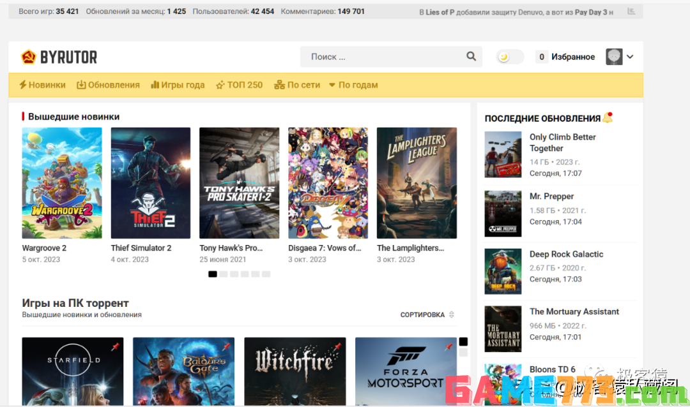
Task: Open the Wargroove 2 cover thumbnail
Action: [x=62, y=183]
